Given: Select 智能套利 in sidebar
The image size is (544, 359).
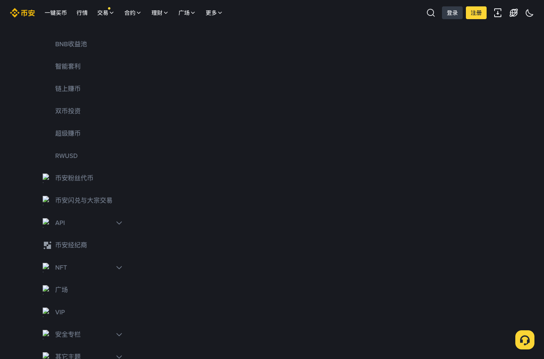Looking at the screenshot, I should coord(68,66).
